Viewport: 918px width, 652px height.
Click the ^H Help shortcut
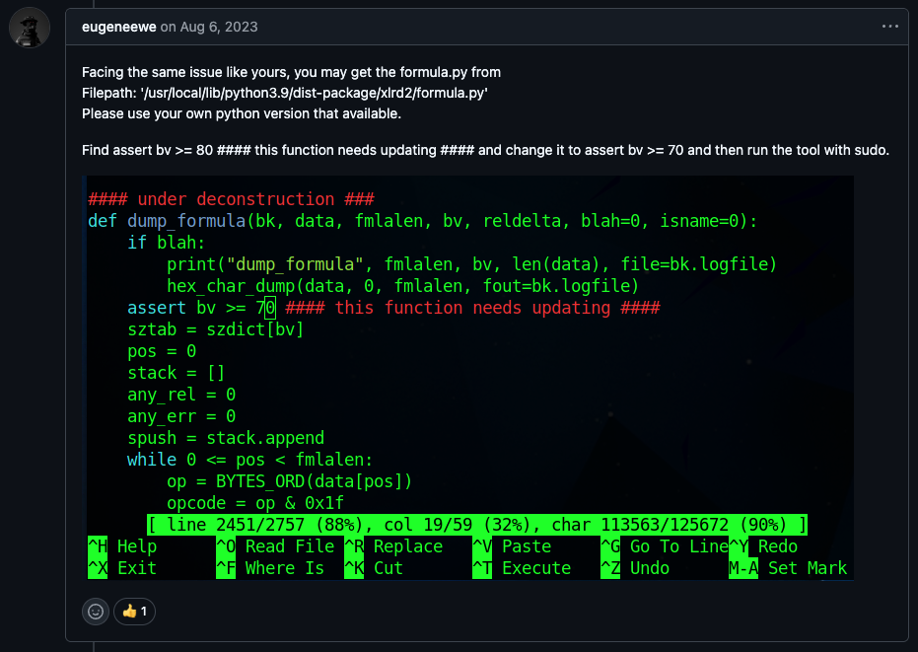click(122, 546)
